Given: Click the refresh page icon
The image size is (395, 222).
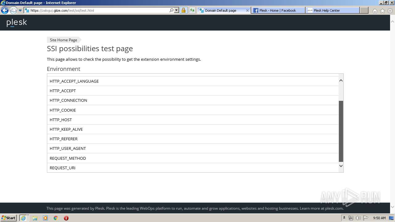Looking at the screenshot, I should pyautogui.click(x=192, y=10).
